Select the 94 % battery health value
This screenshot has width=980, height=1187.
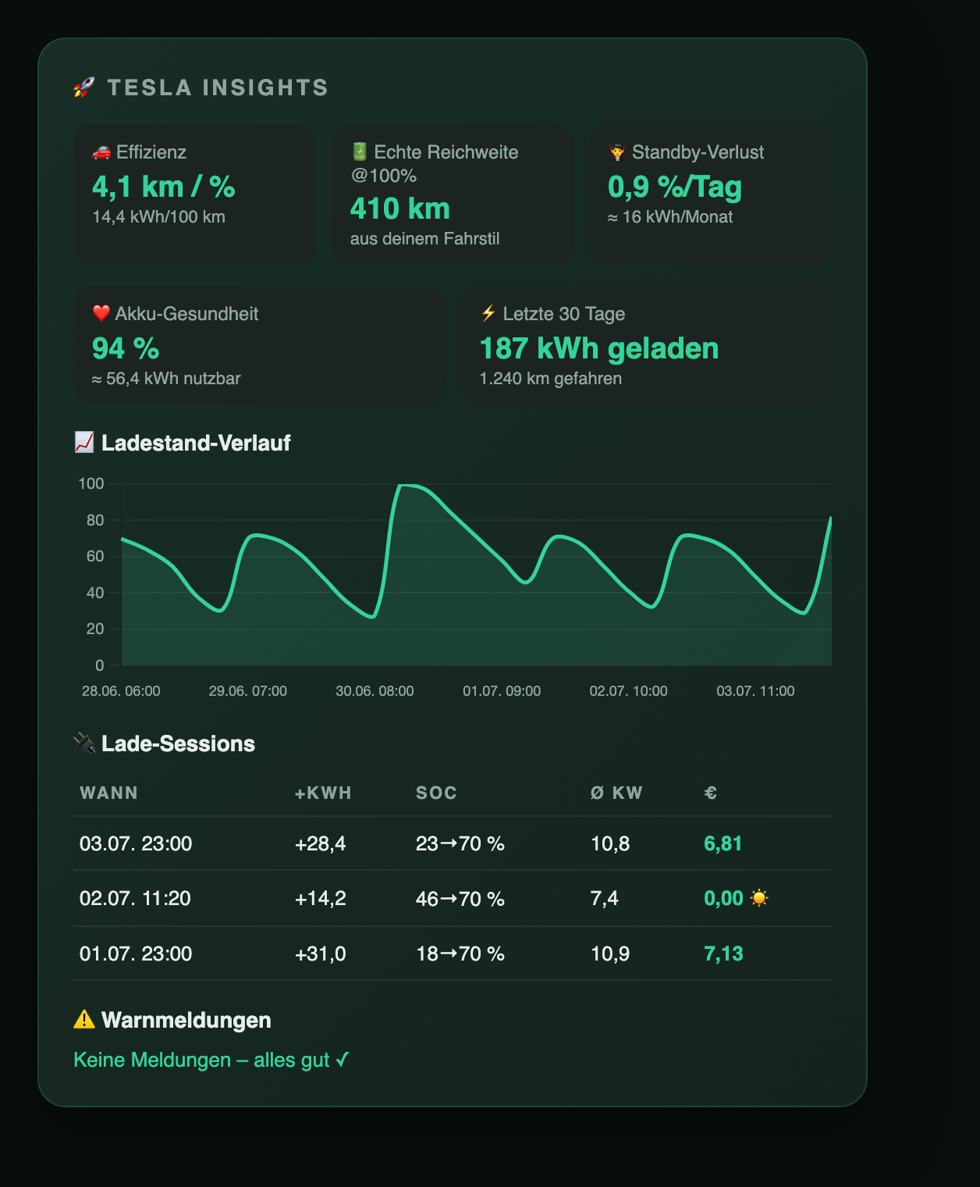click(x=126, y=348)
